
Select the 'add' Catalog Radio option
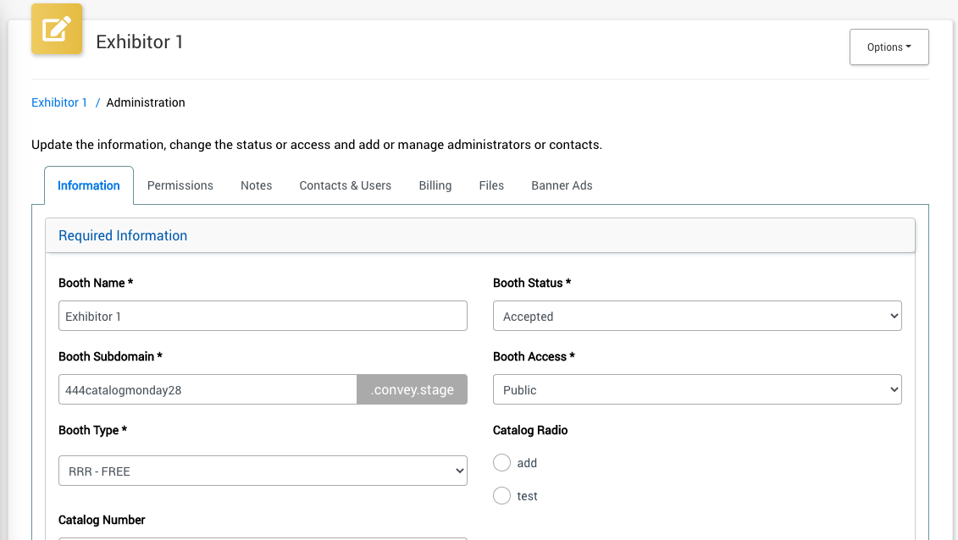[501, 462]
